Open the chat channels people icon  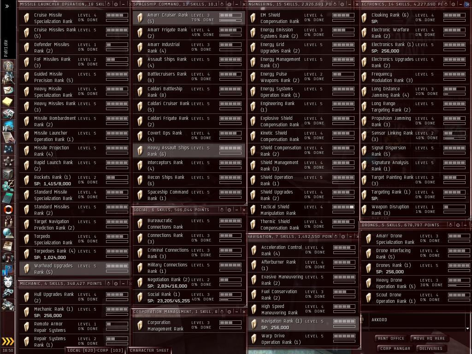pyautogui.click(x=8, y=221)
